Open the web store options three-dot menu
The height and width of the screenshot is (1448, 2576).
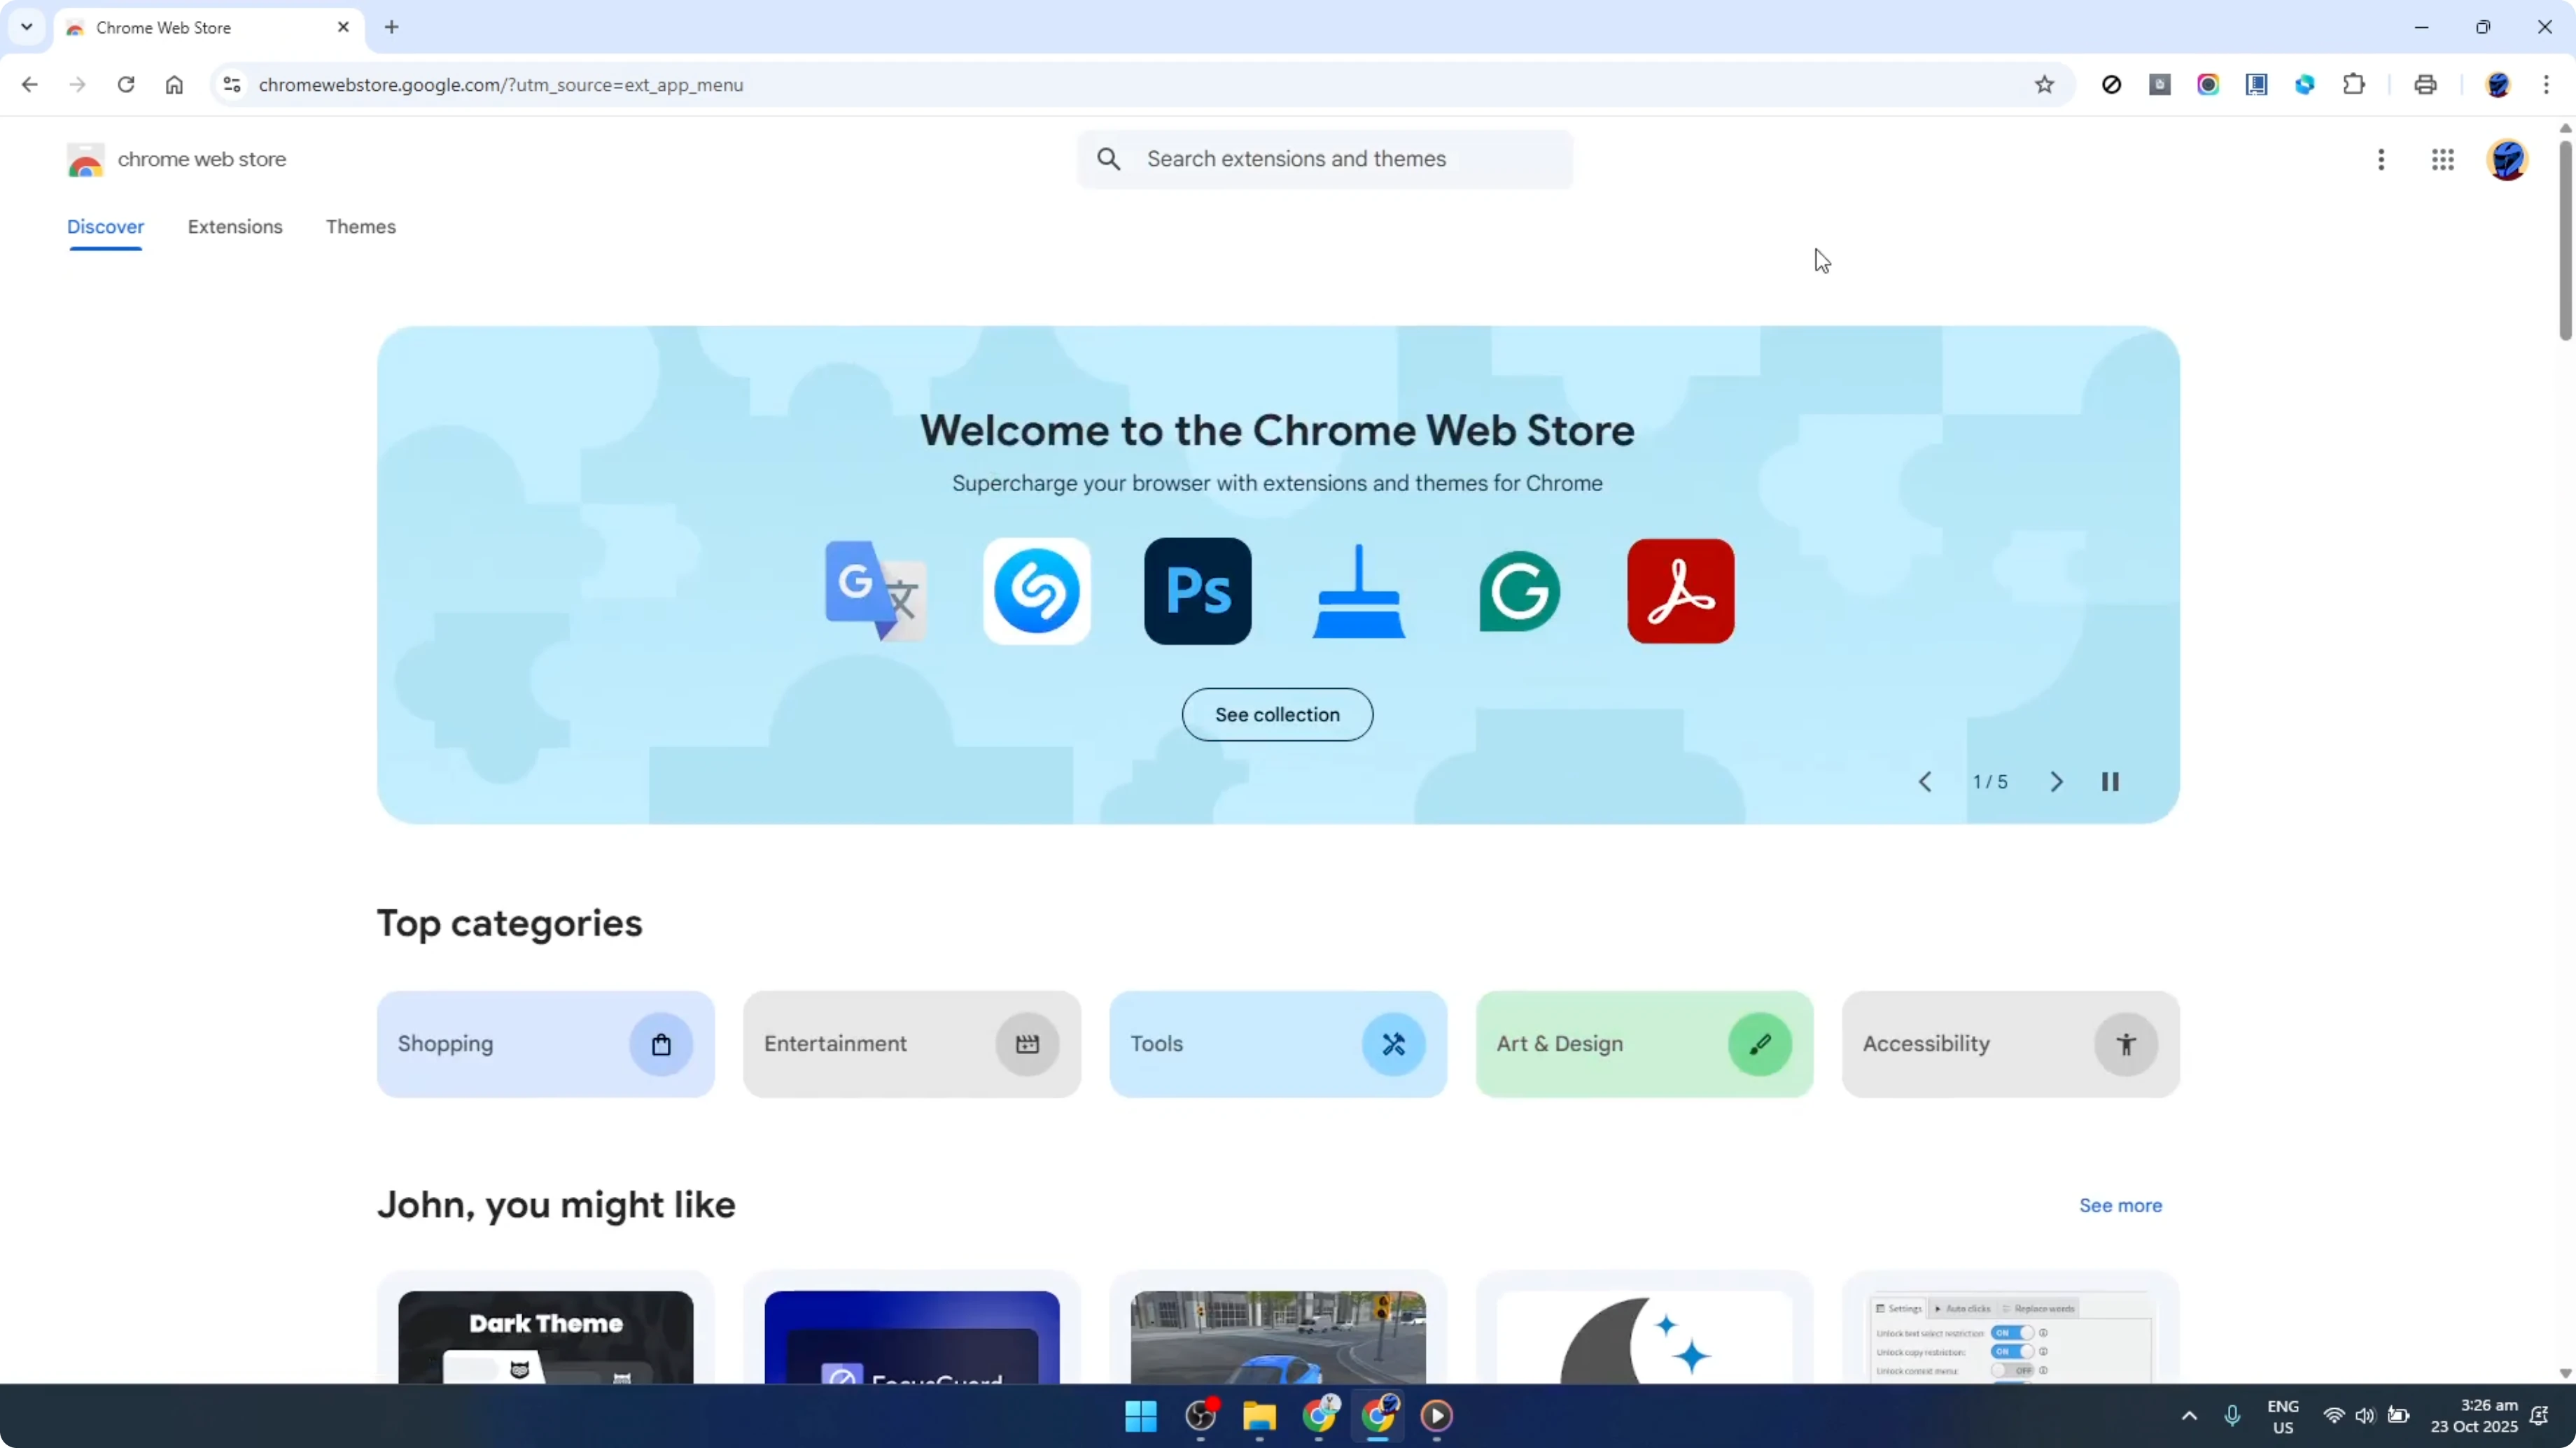pyautogui.click(x=2382, y=160)
